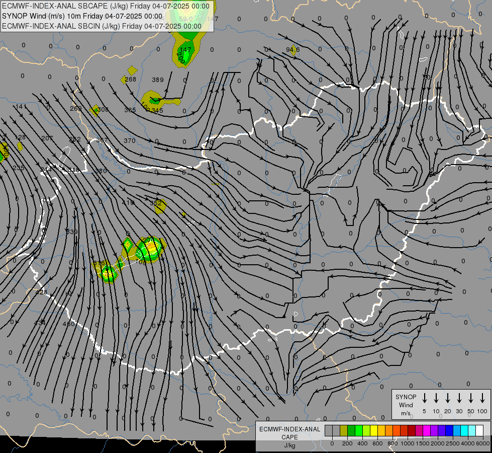Click the 'CAPE' label in color legend

point(289,437)
